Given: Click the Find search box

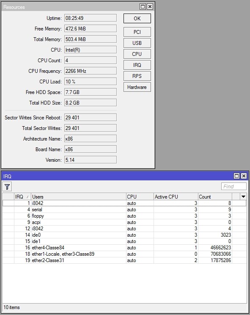Looking at the screenshot, I should [x=234, y=186].
